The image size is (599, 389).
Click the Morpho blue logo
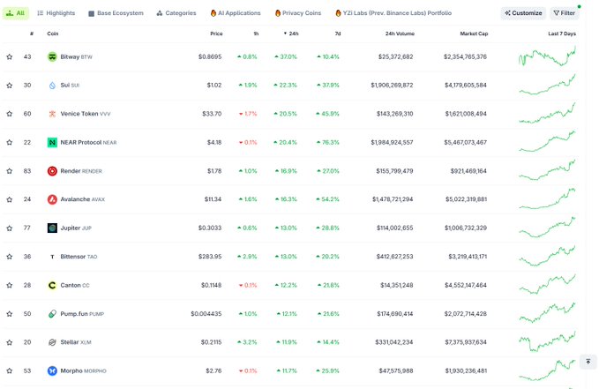click(52, 371)
